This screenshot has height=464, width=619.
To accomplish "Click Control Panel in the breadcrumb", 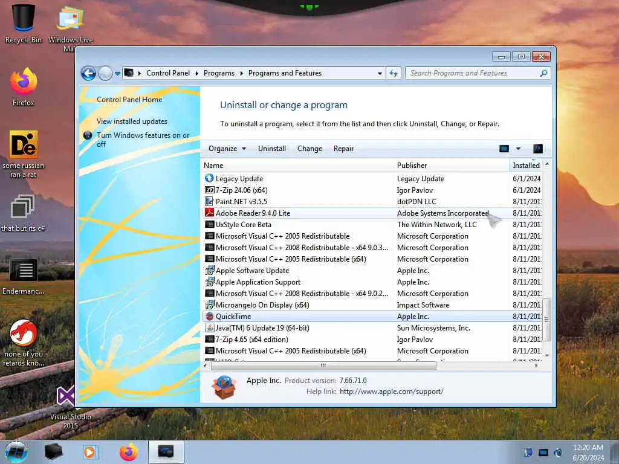I will point(168,73).
